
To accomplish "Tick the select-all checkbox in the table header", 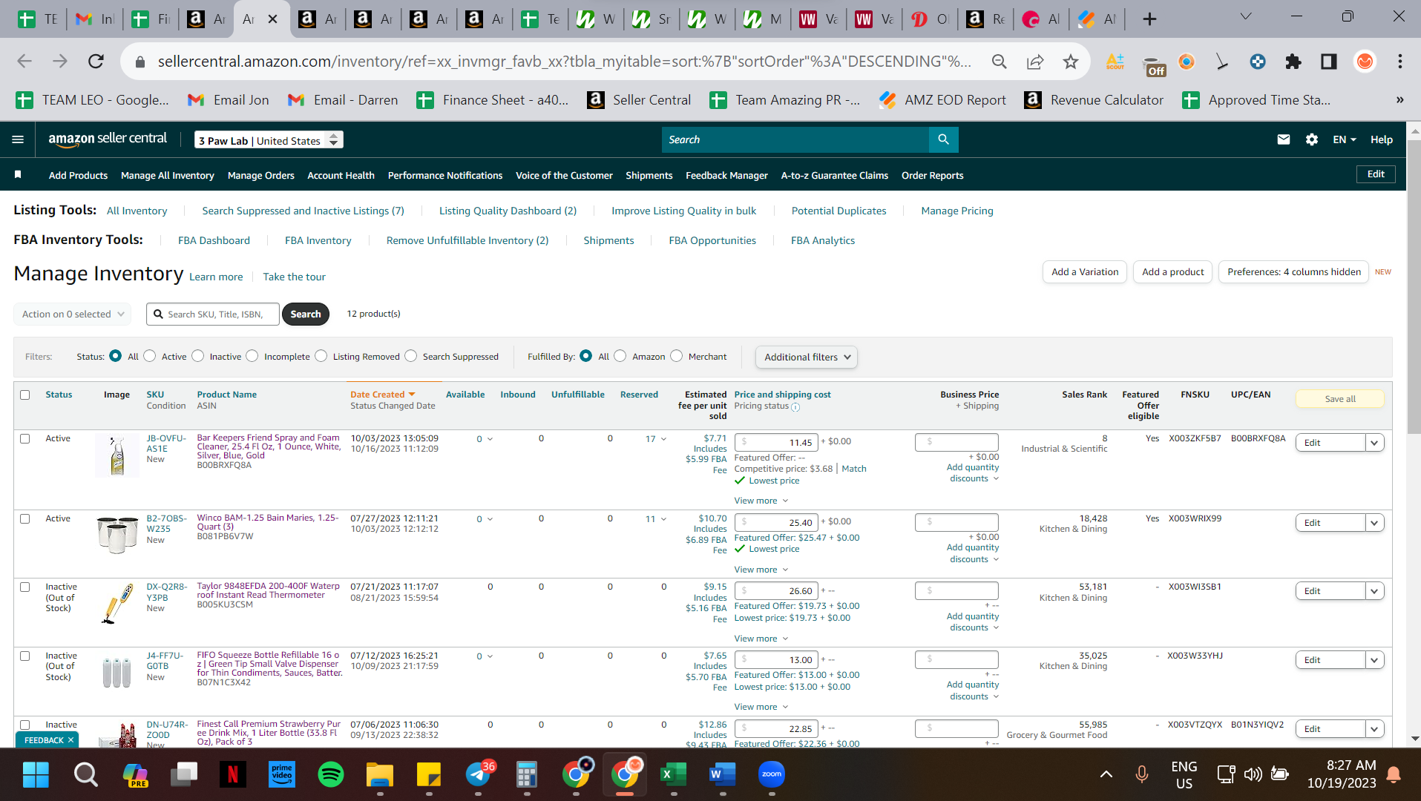I will 25,395.
